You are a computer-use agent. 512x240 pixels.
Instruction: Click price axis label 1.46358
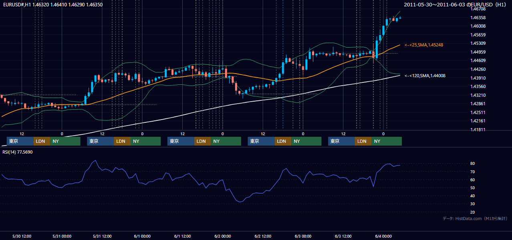(x=478, y=18)
